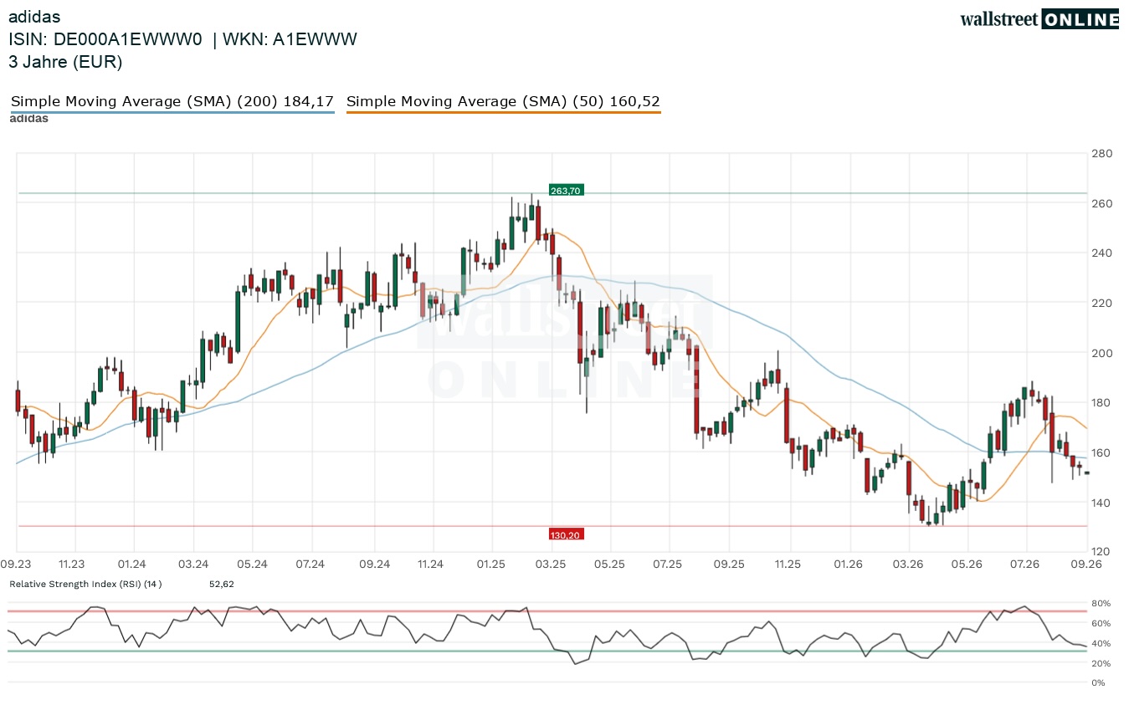The height and width of the screenshot is (705, 1129).
Task: Click the small bold adidas label below the legend
Action: pos(29,119)
